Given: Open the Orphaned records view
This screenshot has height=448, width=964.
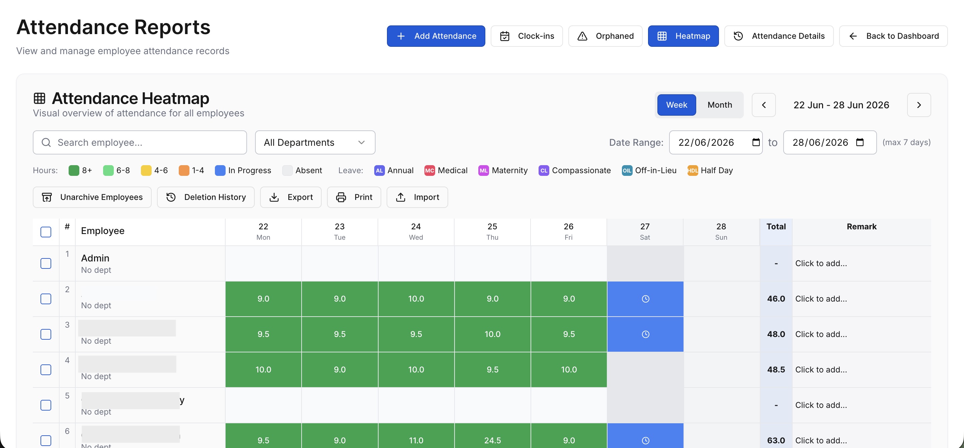Looking at the screenshot, I should coord(605,36).
